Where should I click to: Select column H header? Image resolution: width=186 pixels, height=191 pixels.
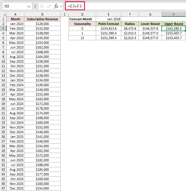coord(174,14)
